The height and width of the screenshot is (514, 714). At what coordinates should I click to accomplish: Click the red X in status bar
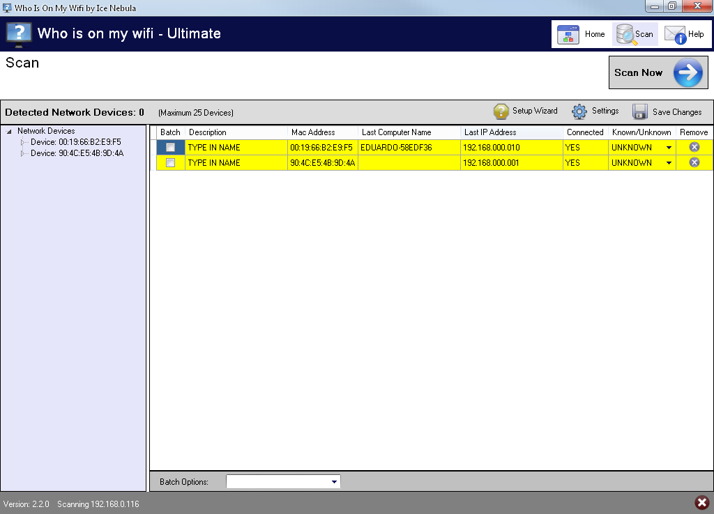coord(701,503)
